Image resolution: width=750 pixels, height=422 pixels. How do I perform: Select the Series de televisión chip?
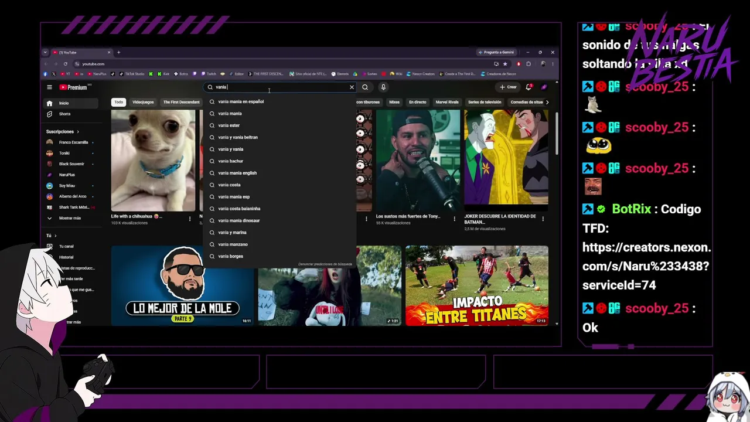pyautogui.click(x=485, y=102)
